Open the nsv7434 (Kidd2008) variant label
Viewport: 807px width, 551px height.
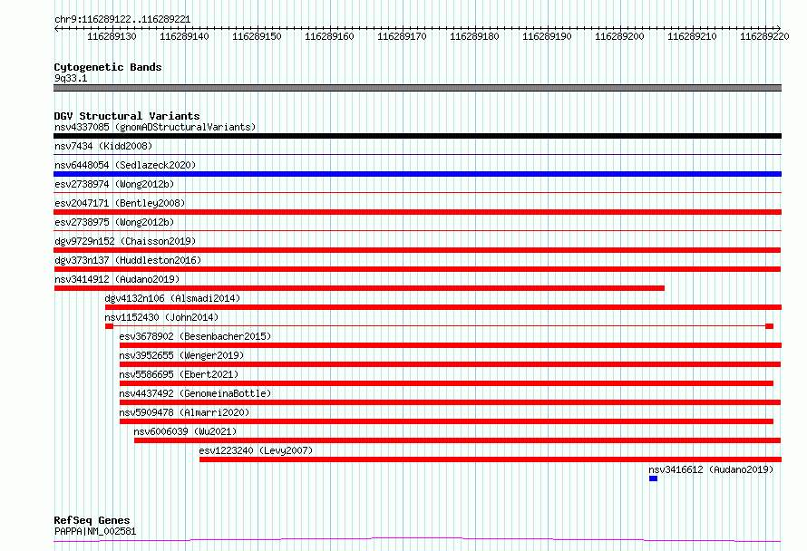click(103, 146)
